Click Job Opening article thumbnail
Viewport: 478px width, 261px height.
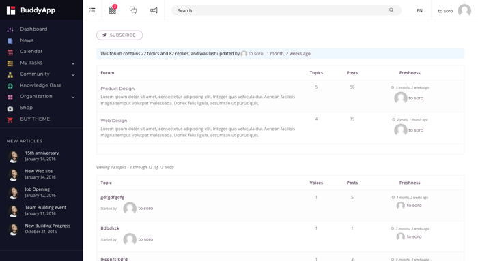14,193
